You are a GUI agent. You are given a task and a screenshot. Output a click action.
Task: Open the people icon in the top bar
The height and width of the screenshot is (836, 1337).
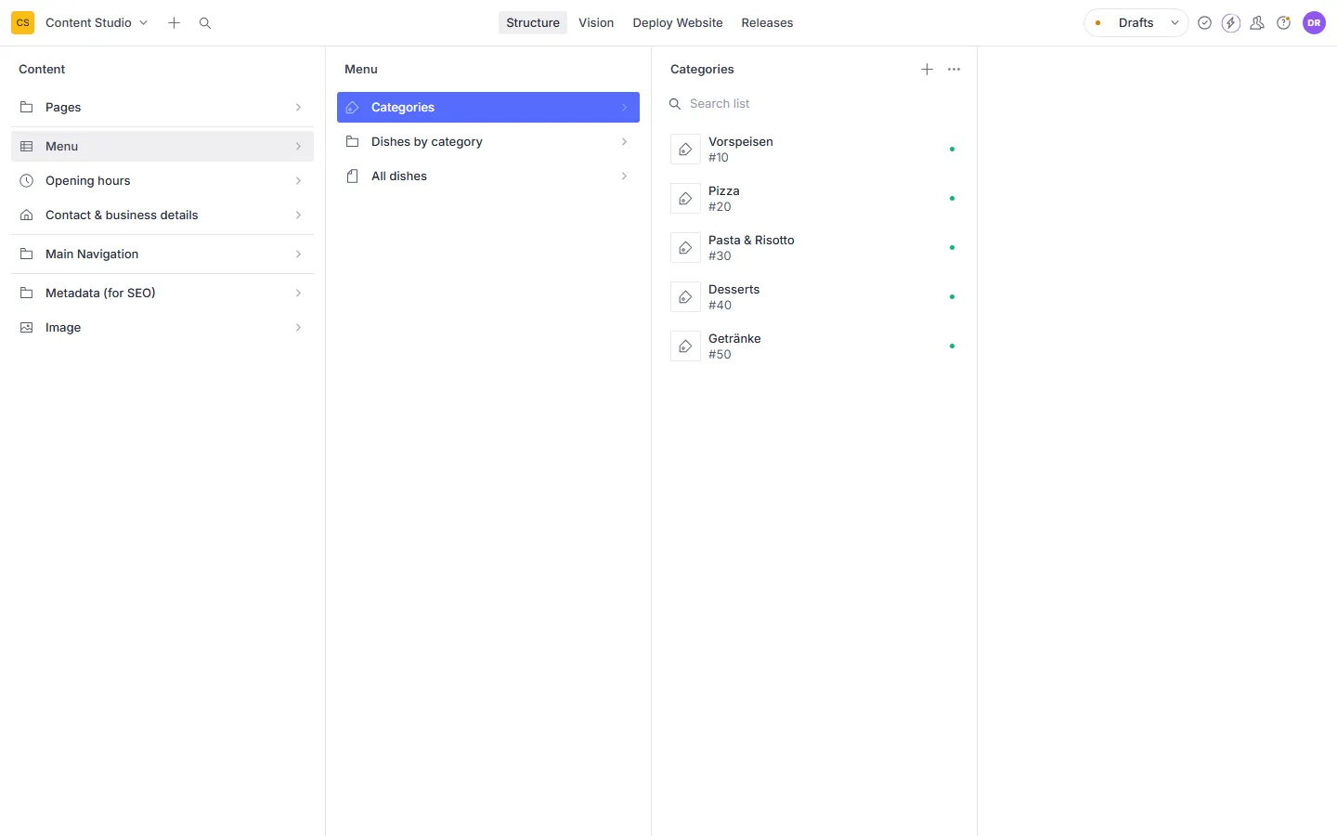tap(1257, 22)
